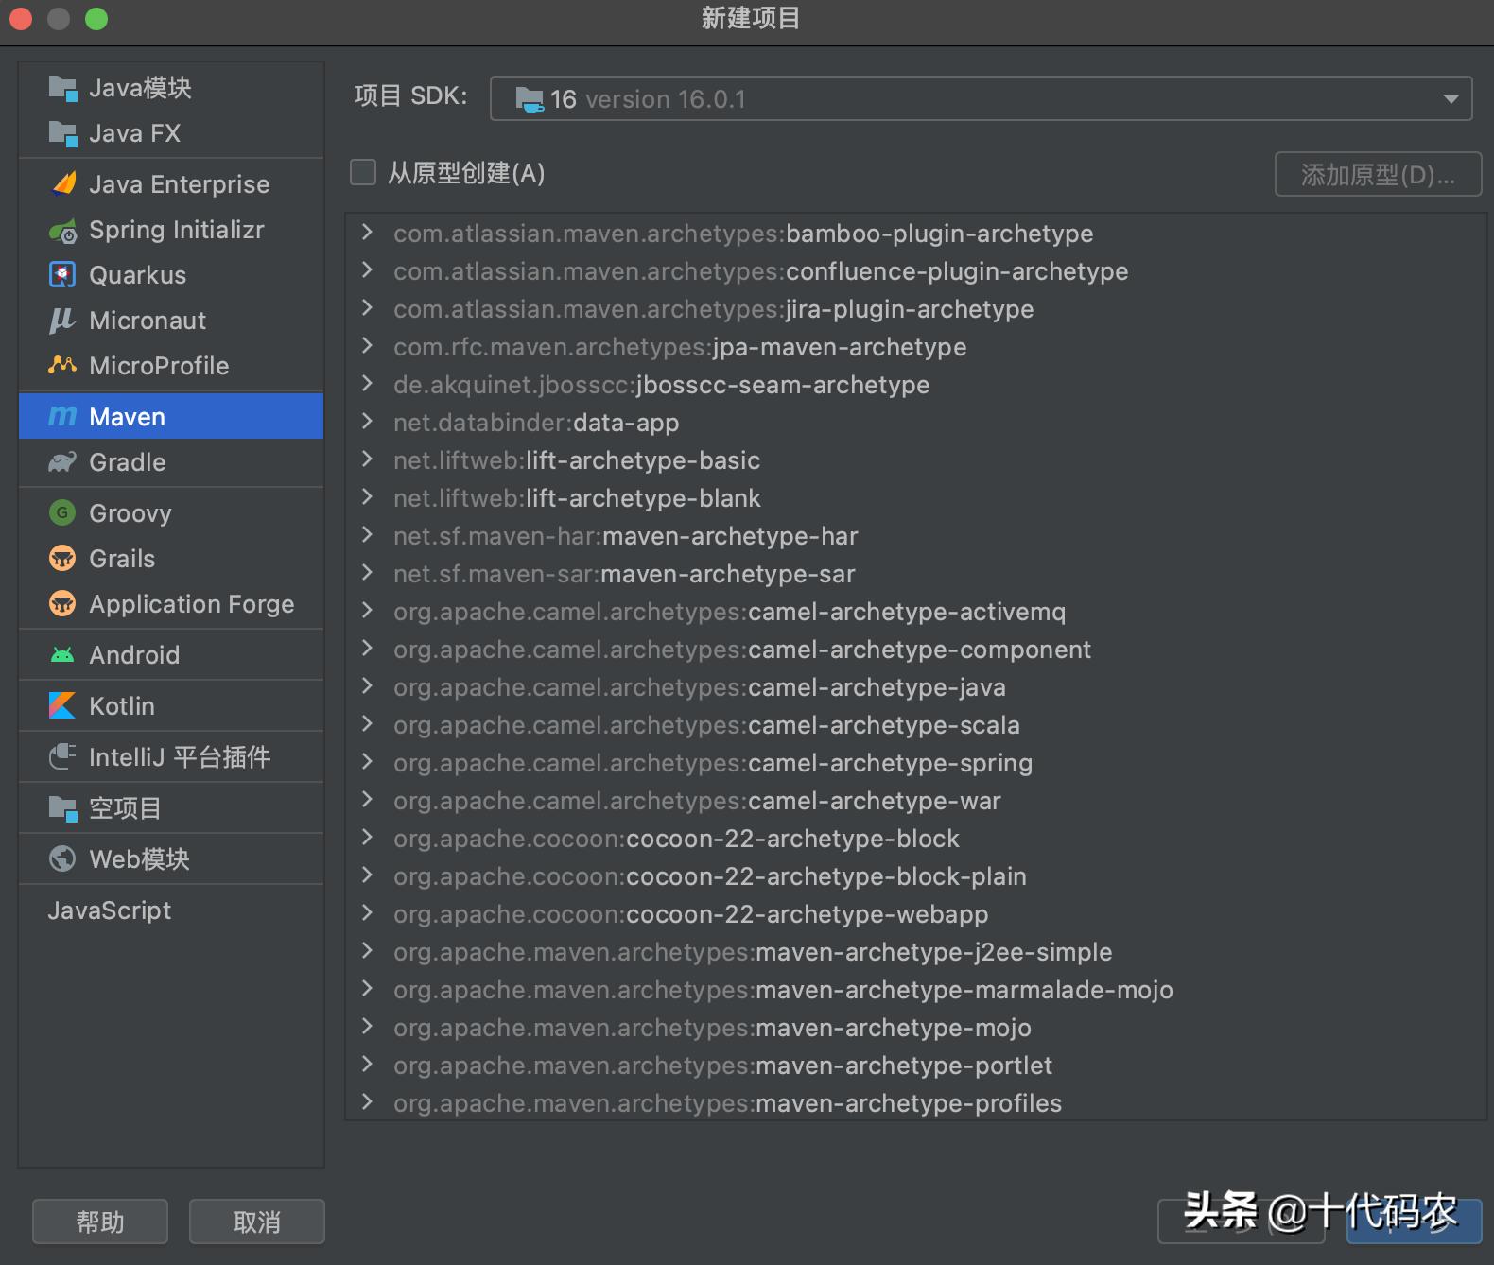This screenshot has height=1265, width=1494.
Task: Expand confluence-plugin-archetype node
Action: pyautogui.click(x=367, y=270)
